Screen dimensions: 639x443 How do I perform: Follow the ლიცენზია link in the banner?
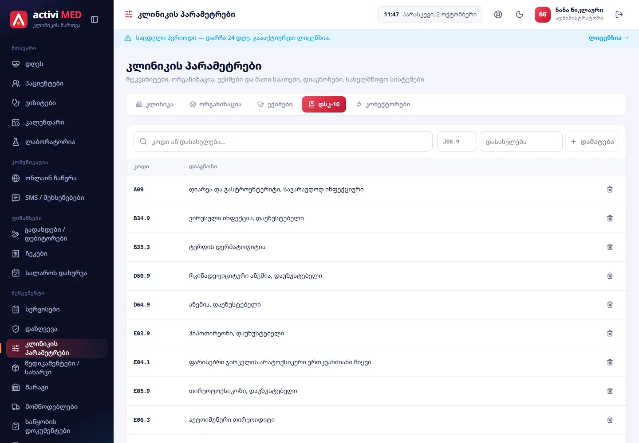tap(608, 38)
